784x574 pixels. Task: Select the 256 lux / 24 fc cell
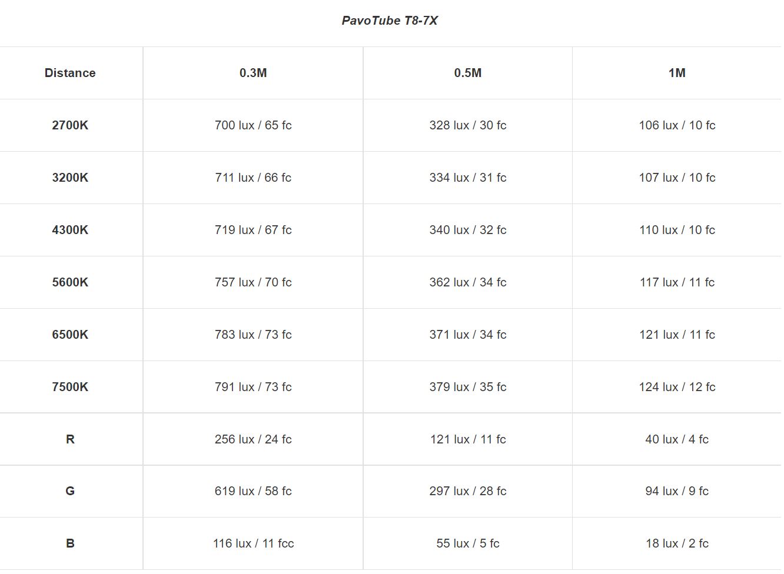click(x=253, y=439)
